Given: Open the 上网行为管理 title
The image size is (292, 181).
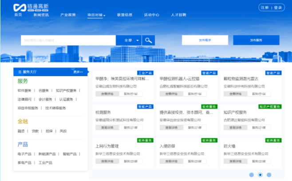Looking at the screenshot, I should (107, 146).
